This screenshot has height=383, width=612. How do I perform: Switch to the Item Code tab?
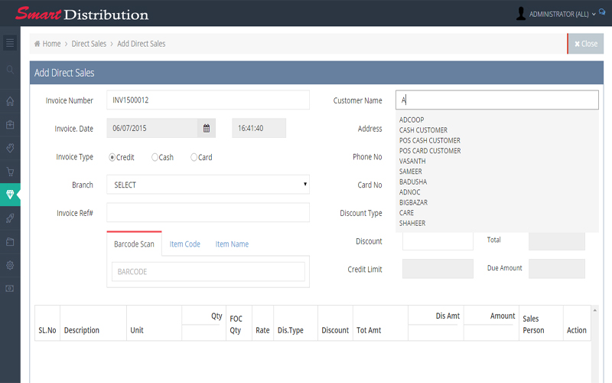[184, 244]
